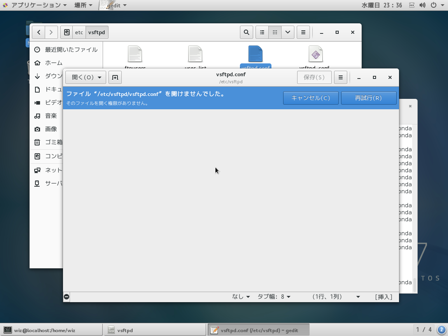
Task: Go forward in file manager
Action: pyautogui.click(x=51, y=32)
